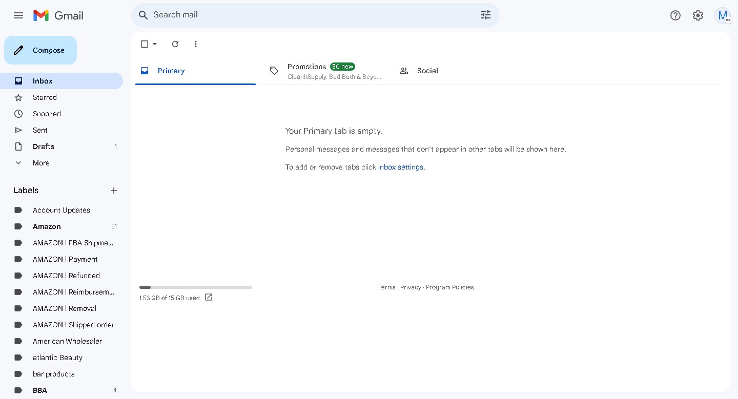
Task: Click the inbox settings link
Action: [x=401, y=167]
